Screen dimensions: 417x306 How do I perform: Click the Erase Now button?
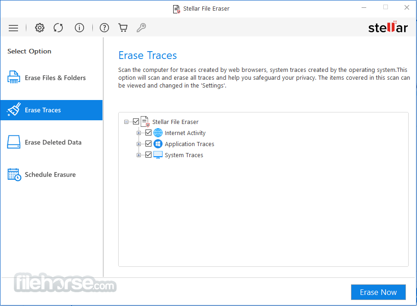[x=378, y=292]
